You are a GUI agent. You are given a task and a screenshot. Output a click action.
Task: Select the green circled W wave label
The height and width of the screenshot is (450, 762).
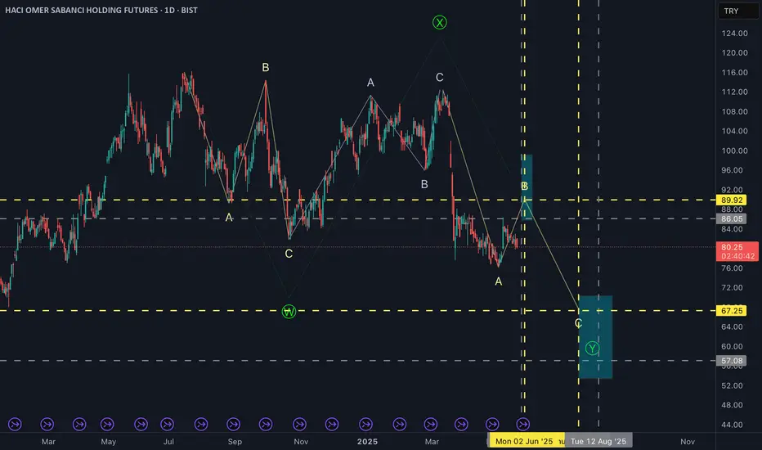tap(289, 312)
